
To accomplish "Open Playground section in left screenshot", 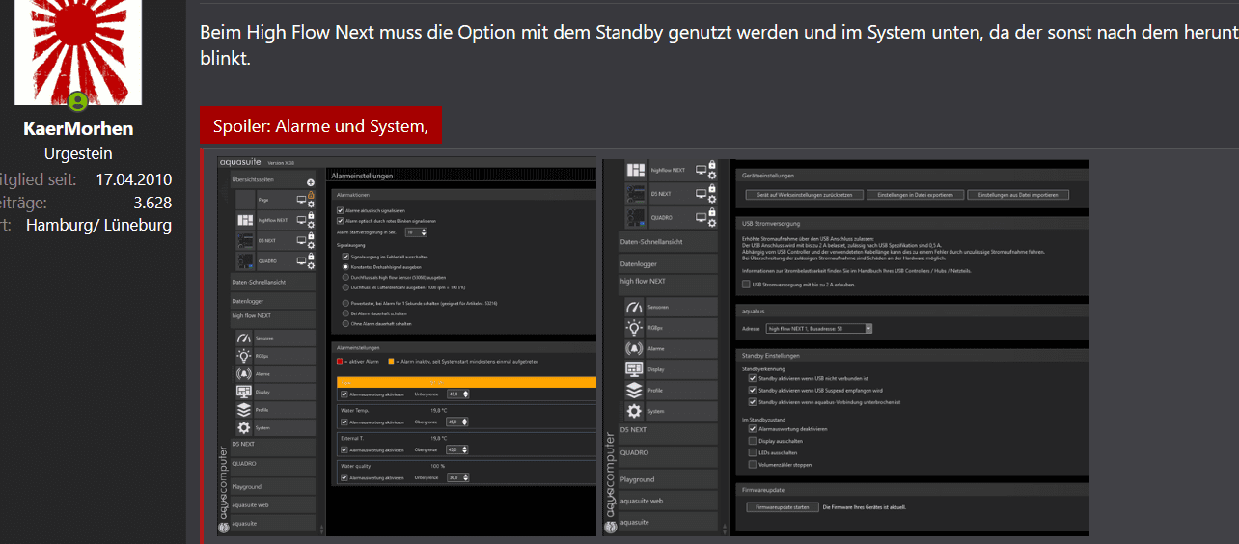I will (x=273, y=487).
